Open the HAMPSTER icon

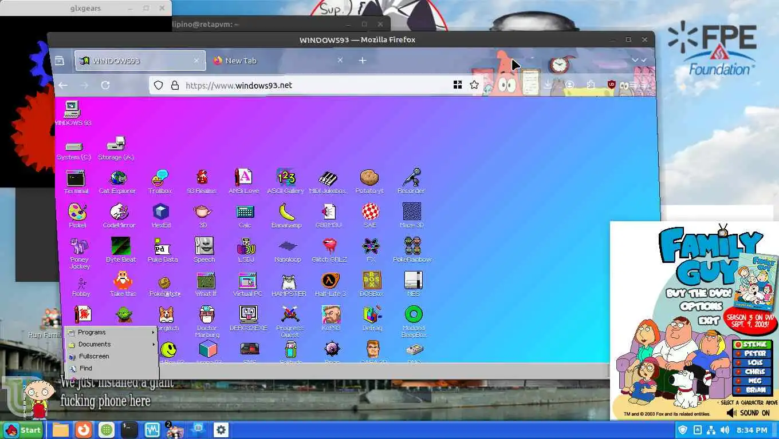(x=289, y=284)
